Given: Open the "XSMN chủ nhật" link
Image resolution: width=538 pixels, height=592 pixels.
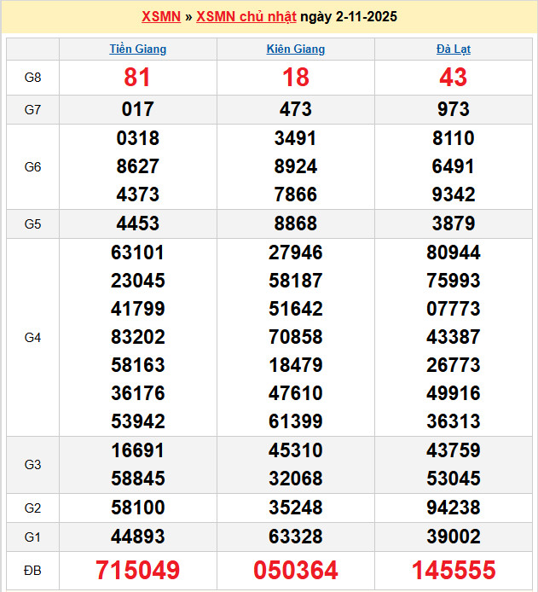Looking at the screenshot, I should (247, 17).
